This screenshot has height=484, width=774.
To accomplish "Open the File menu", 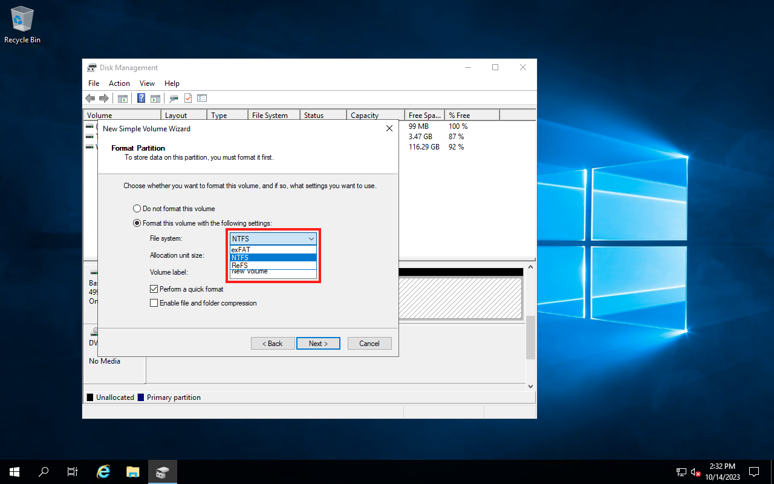I will tap(94, 83).
